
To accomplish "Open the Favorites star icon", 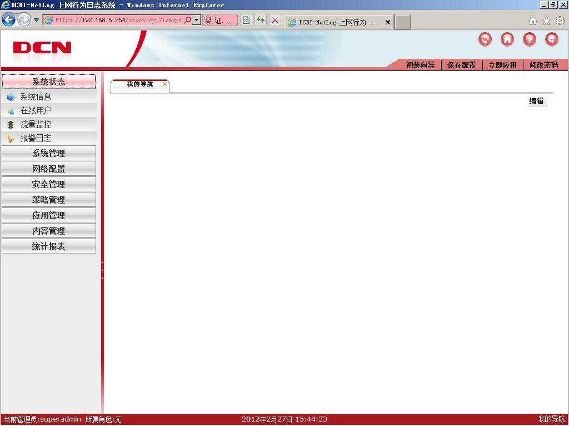I will point(546,21).
